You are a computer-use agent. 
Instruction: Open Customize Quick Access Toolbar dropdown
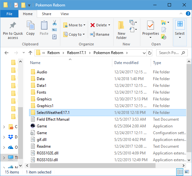[x=29, y=5]
